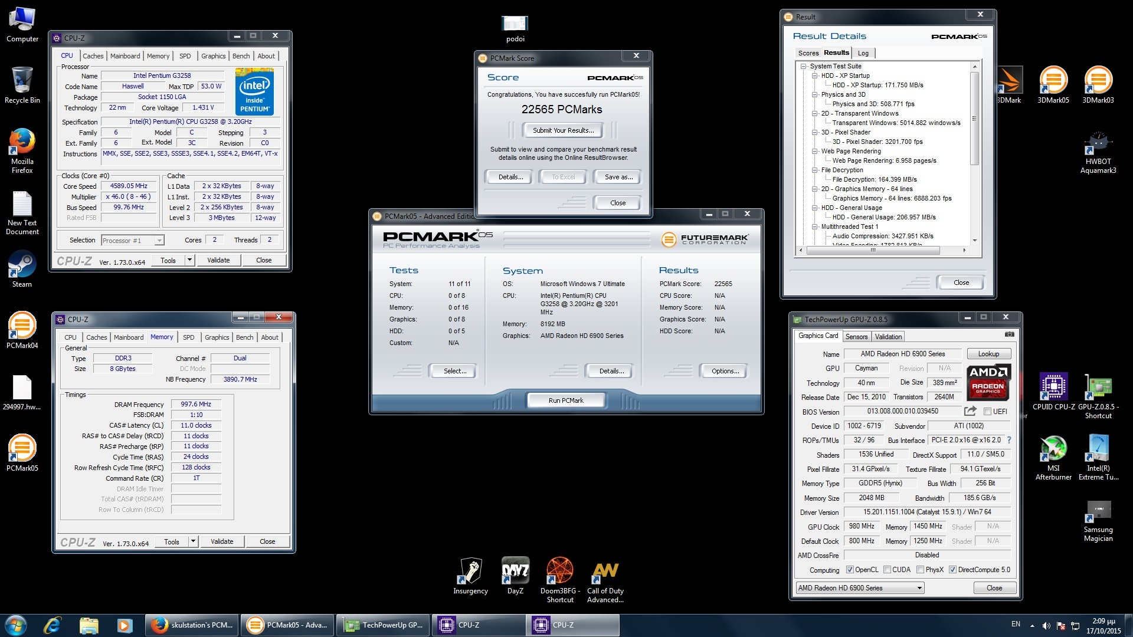Open the podoi desktop file
Image resolution: width=1133 pixels, height=637 pixels.
click(515, 28)
